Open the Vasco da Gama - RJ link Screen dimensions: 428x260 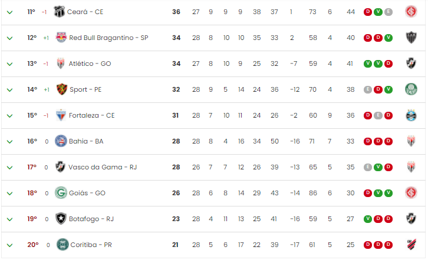(103, 167)
